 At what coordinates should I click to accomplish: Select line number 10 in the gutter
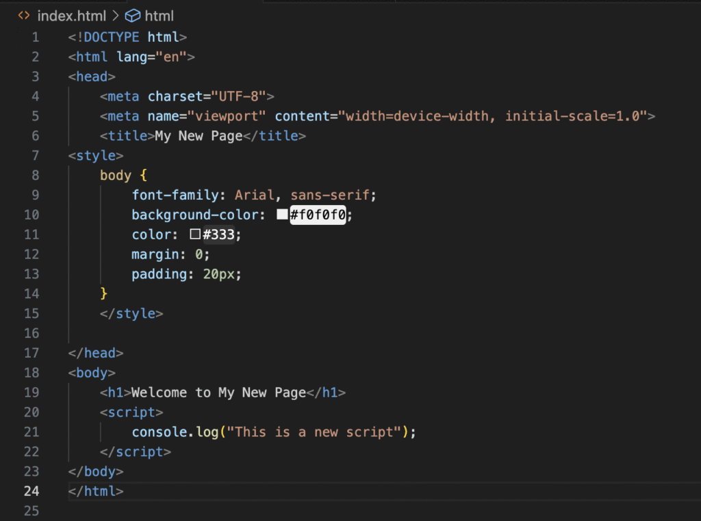pyautogui.click(x=31, y=215)
